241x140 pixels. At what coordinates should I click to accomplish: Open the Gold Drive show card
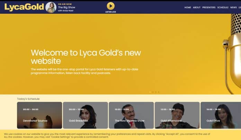[x=221, y=115]
